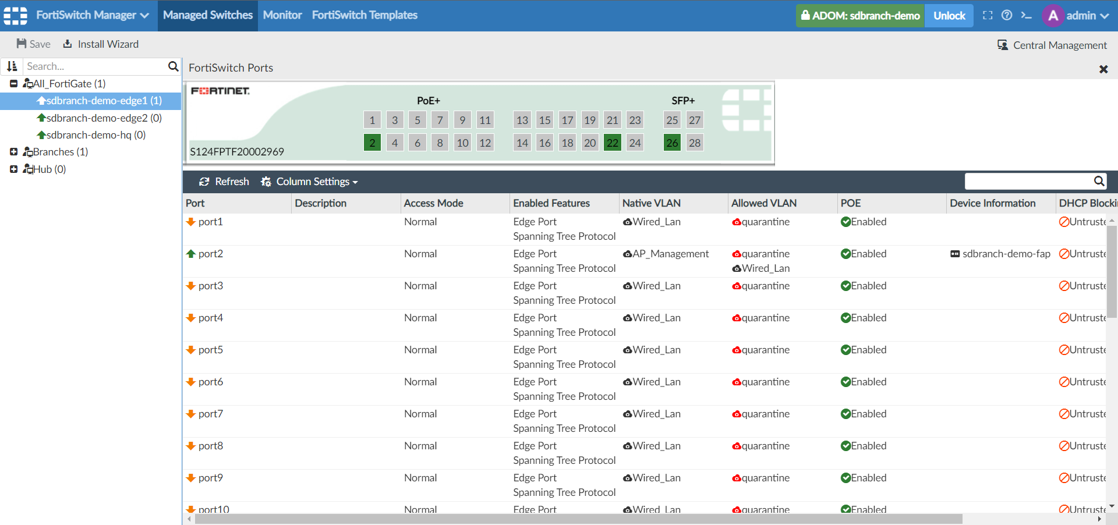1118x525 pixels.
Task: Click switch faceplate port 12
Action: (x=485, y=143)
